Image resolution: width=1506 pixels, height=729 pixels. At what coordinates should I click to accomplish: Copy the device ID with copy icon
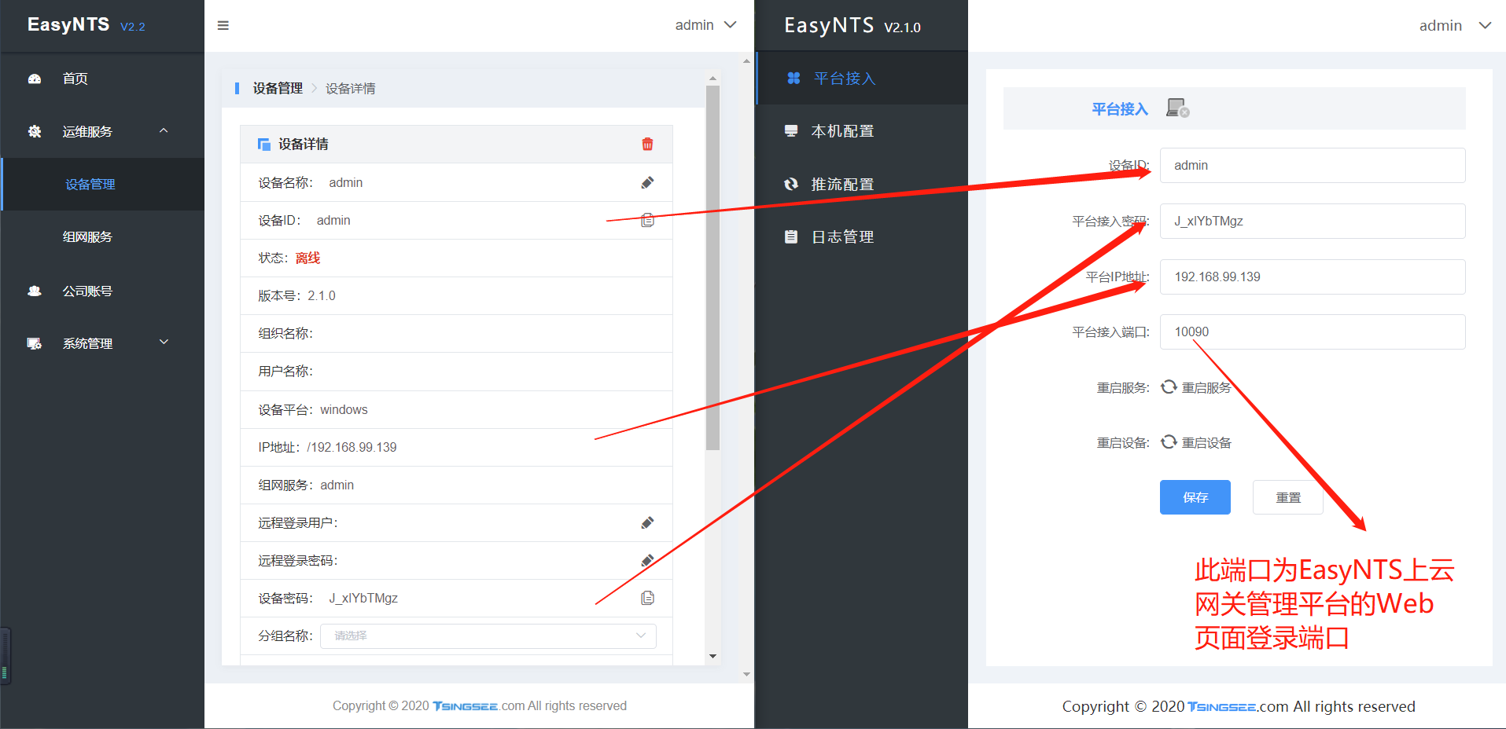coord(647,220)
